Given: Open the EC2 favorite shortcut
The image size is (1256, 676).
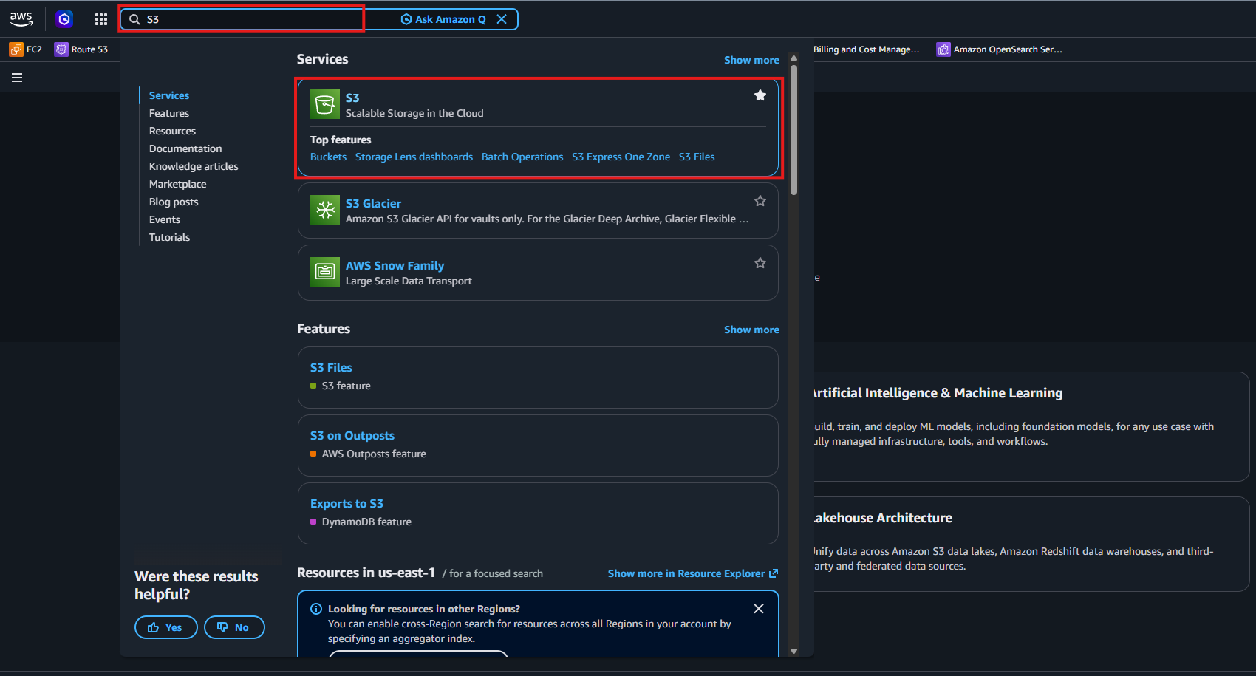Looking at the screenshot, I should pos(26,49).
